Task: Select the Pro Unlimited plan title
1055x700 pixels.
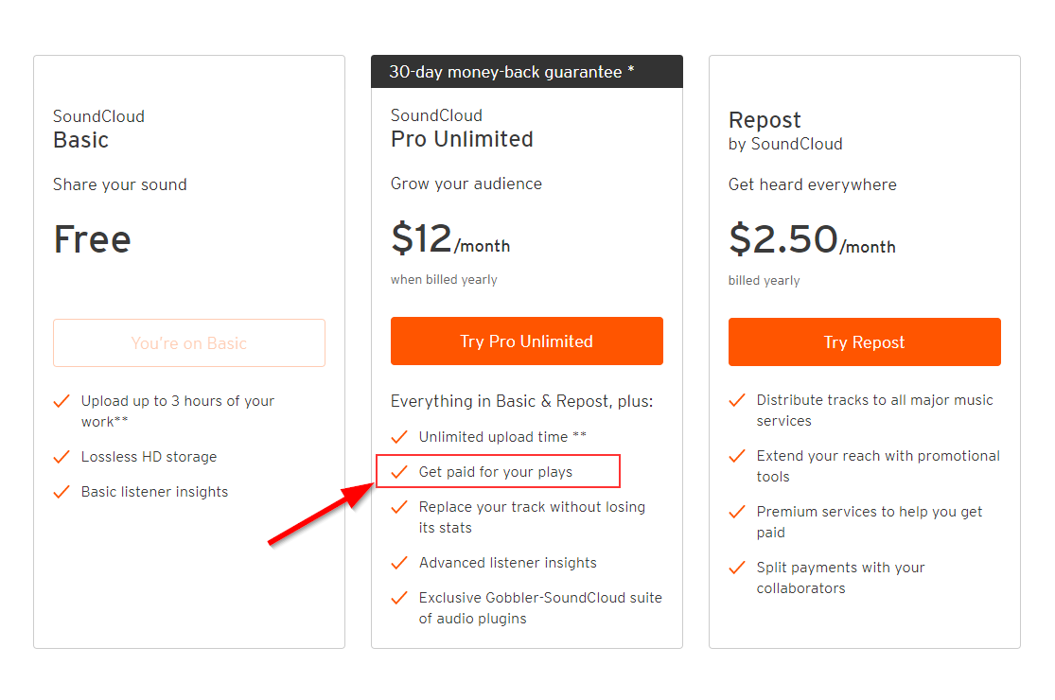Action: (x=462, y=139)
